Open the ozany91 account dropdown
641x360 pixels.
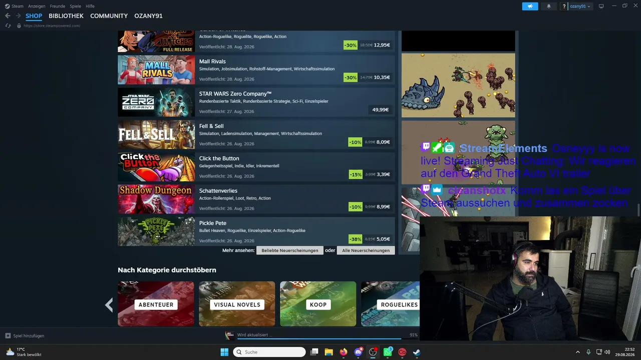(580, 6)
